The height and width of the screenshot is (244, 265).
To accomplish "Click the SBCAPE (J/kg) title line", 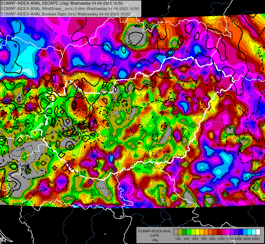I will tap(62, 3).
